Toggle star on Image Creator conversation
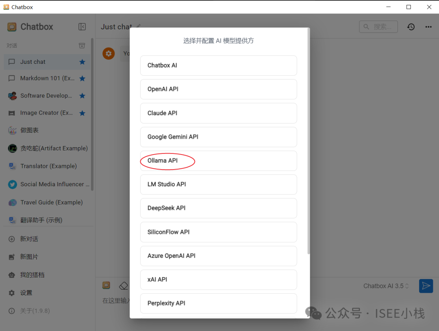 [x=82, y=113]
